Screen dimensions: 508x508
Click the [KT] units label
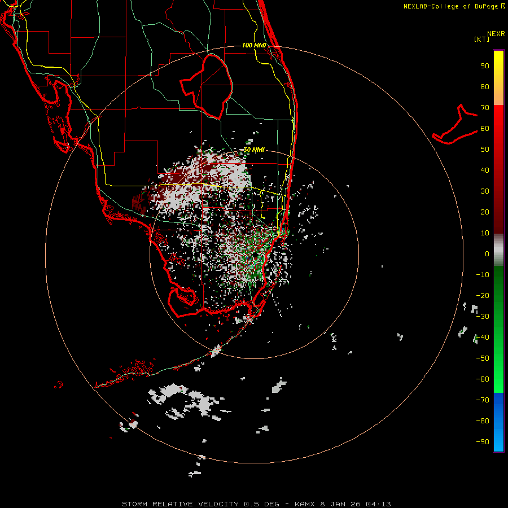pos(482,39)
